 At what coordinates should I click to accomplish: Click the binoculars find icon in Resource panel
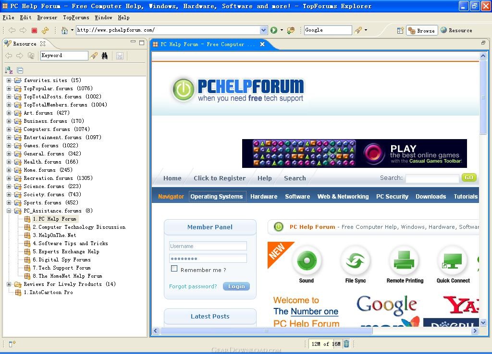[x=104, y=56]
